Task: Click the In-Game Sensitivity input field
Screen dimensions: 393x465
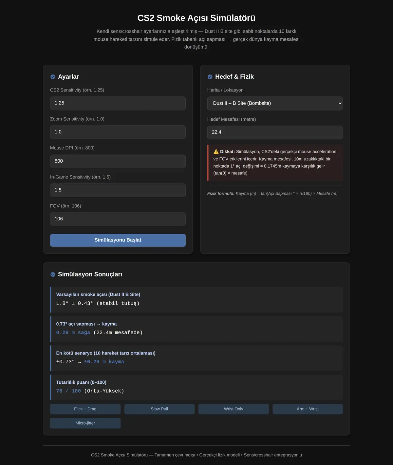Action: tap(118, 190)
